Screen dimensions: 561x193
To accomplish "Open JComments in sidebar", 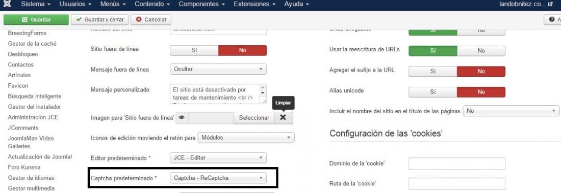I will (23, 128).
